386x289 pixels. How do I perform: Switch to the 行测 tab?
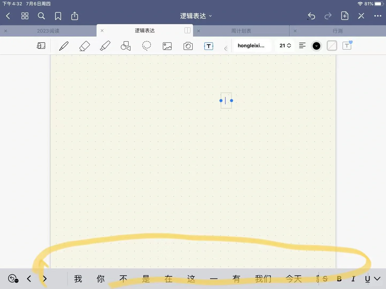337,31
